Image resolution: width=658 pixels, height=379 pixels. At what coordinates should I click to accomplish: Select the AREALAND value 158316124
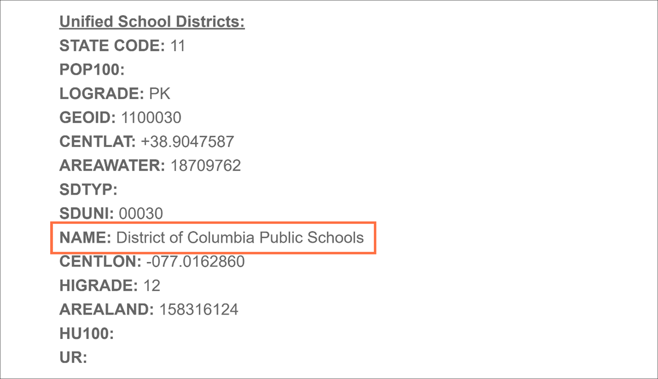[199, 309]
